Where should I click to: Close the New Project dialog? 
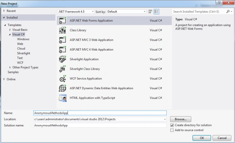pyautogui.click(x=228, y=3)
